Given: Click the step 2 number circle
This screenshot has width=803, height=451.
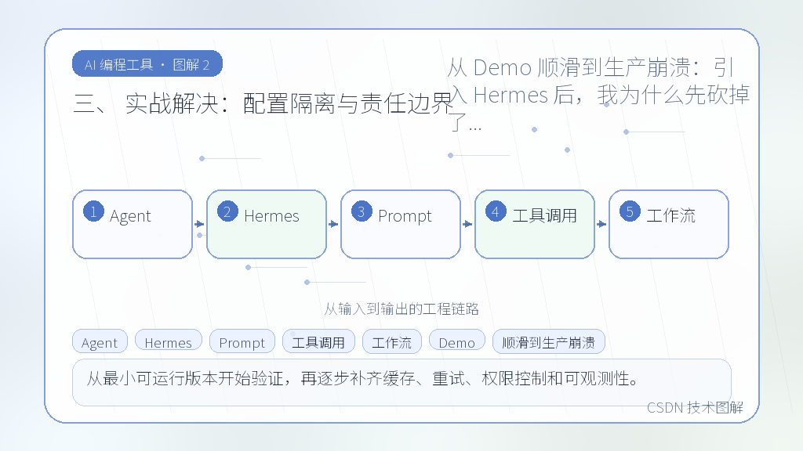Looking at the screenshot, I should click(x=227, y=211).
